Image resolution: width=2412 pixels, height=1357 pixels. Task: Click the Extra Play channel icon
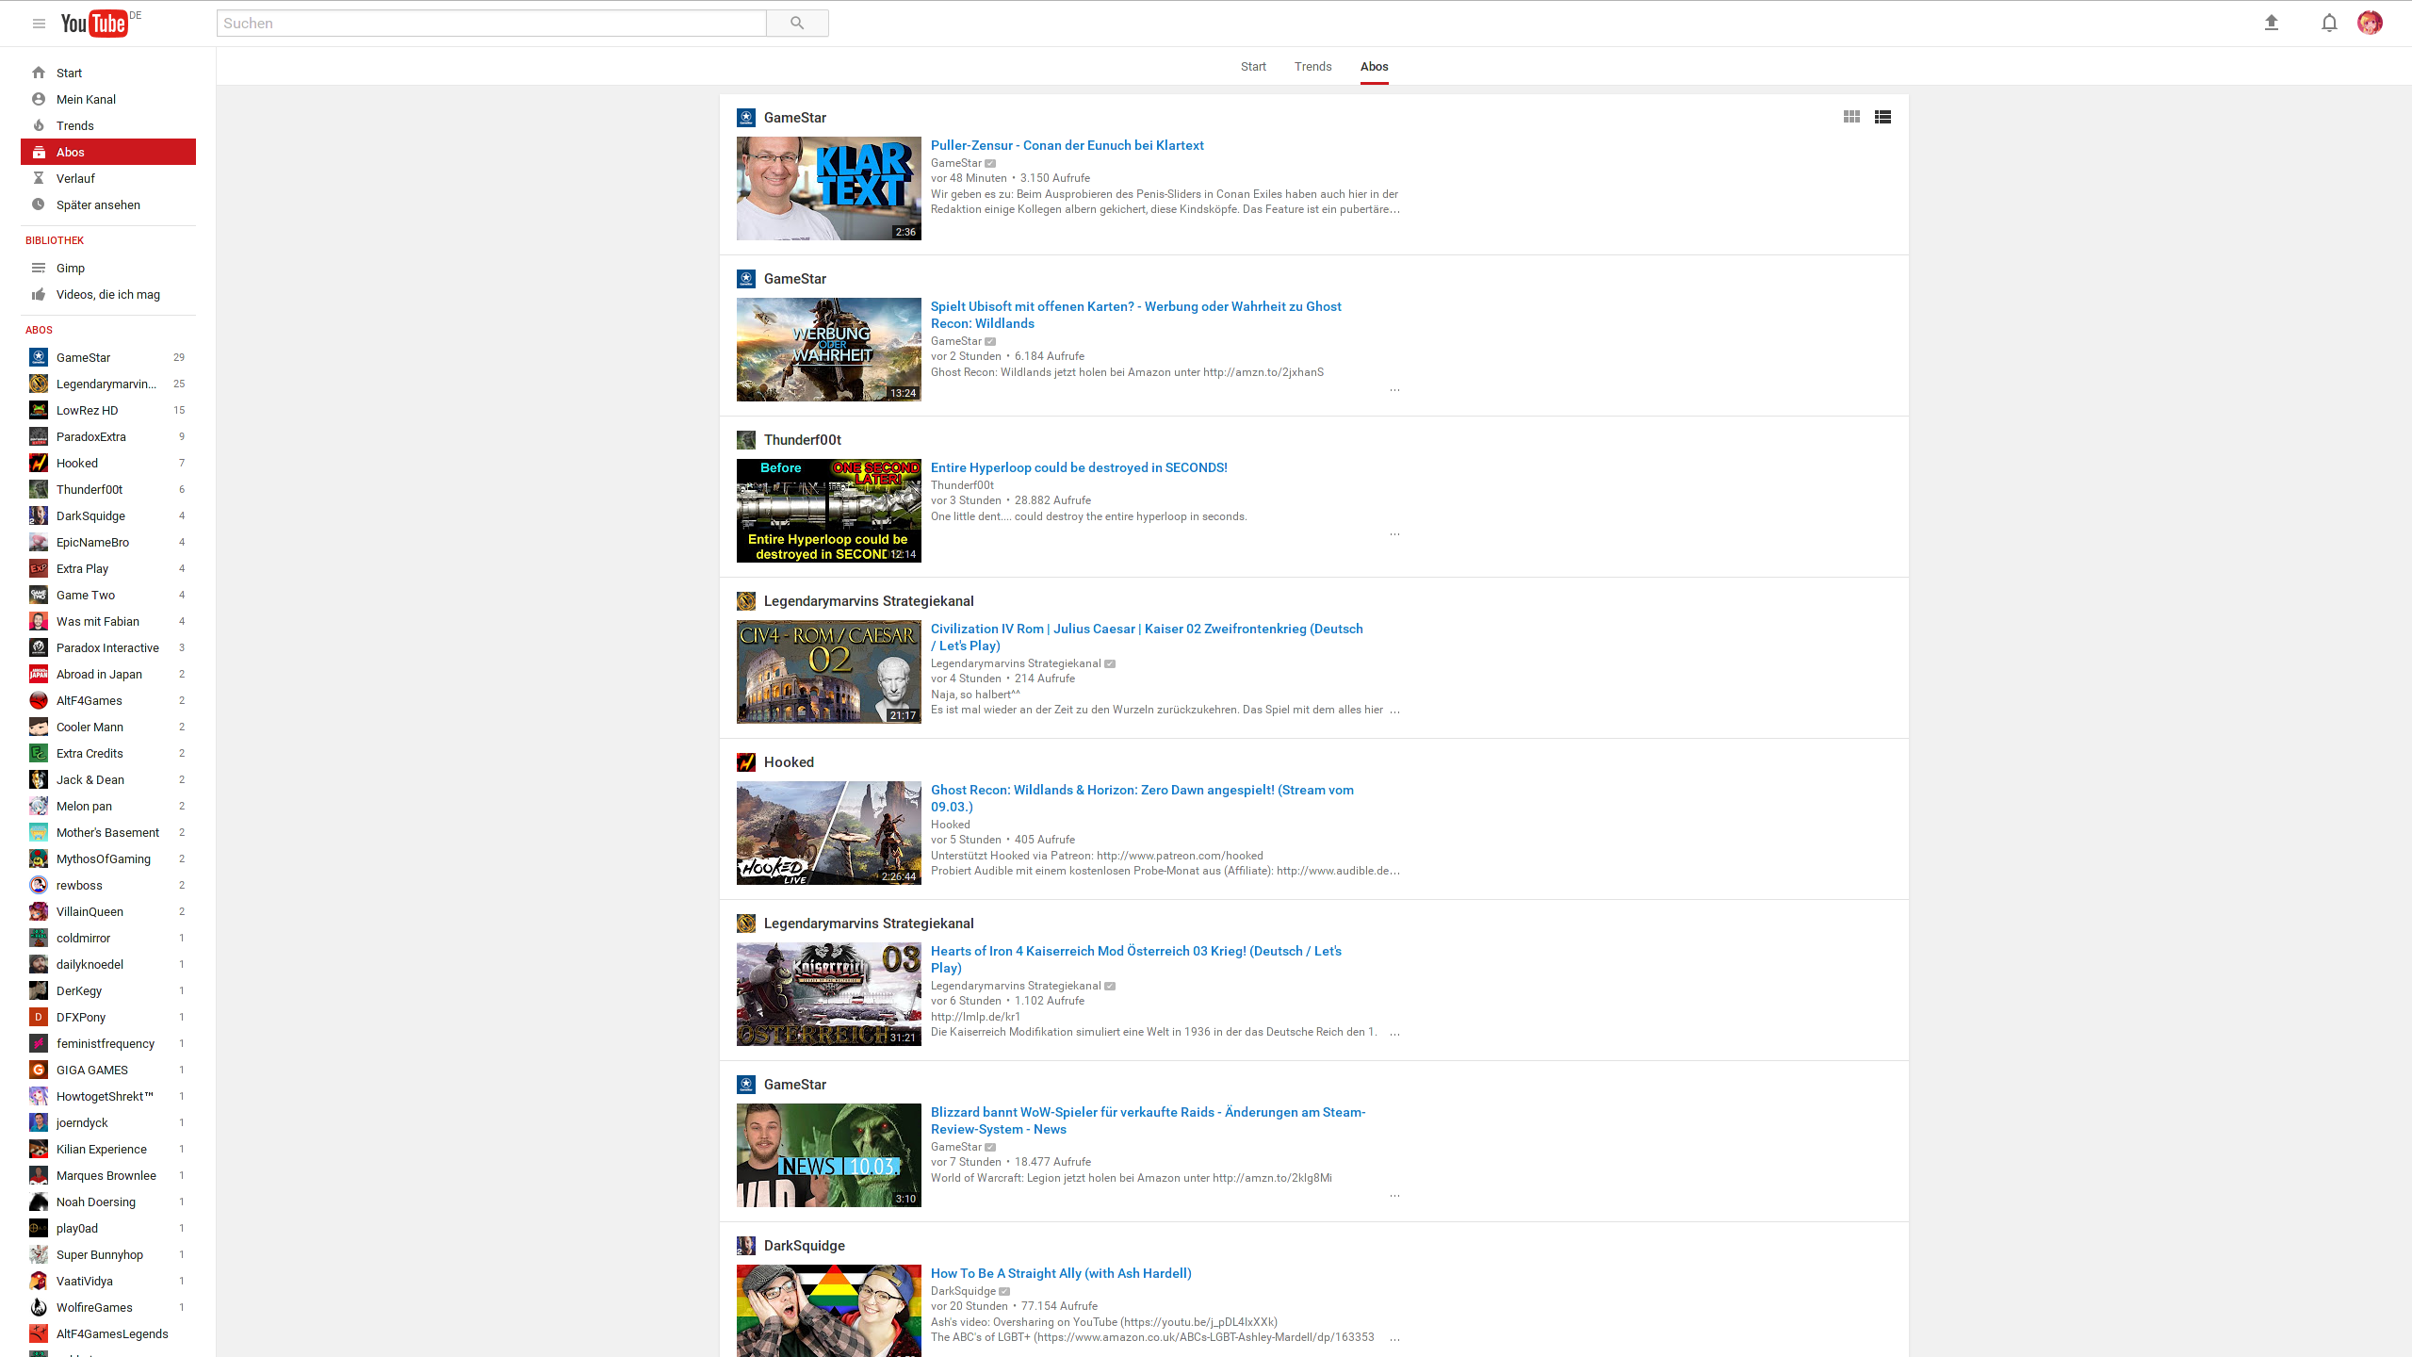tap(39, 568)
